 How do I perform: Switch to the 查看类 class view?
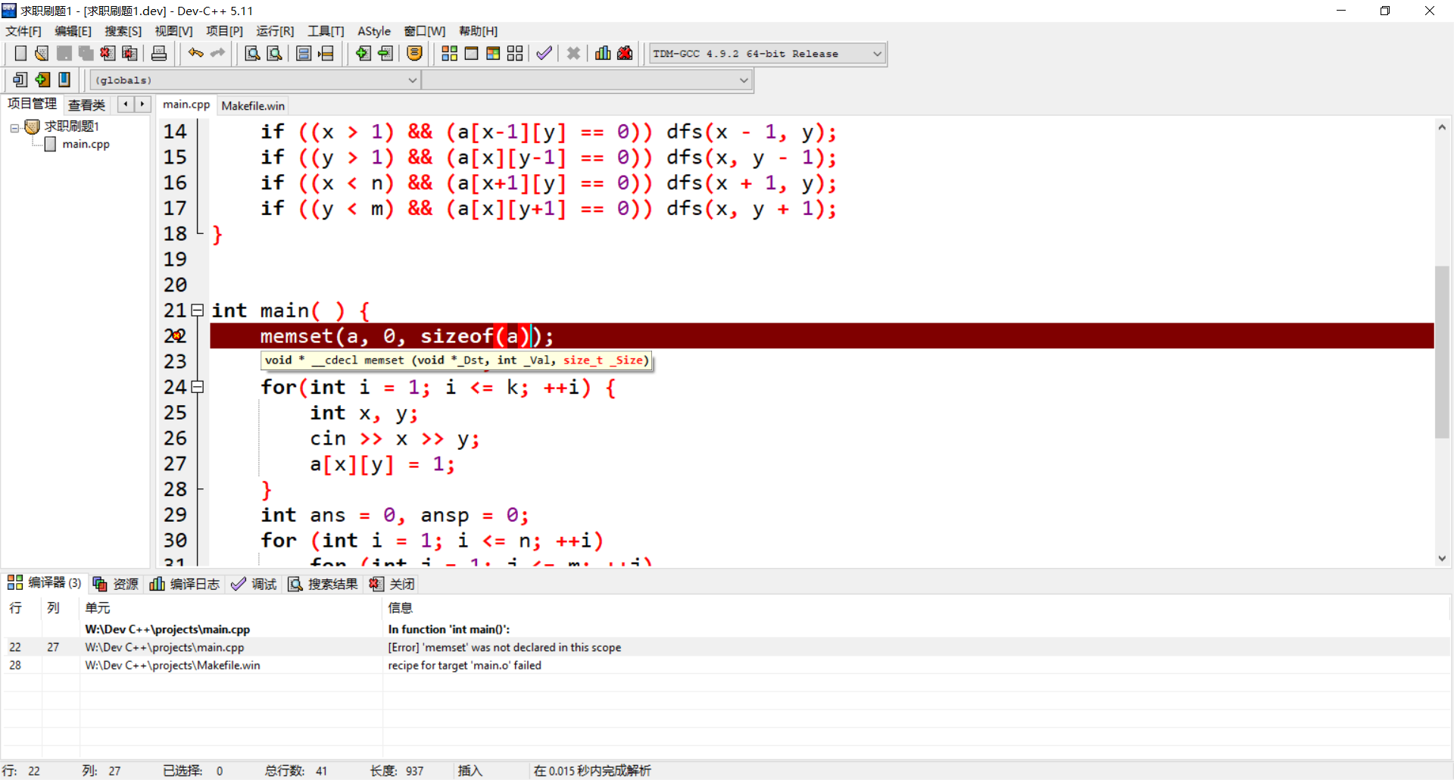[86, 105]
